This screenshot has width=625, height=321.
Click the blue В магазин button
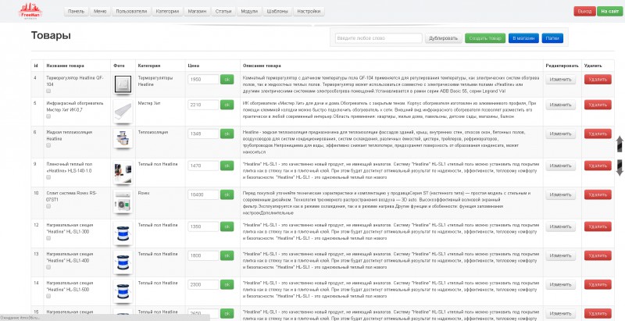[x=523, y=38]
